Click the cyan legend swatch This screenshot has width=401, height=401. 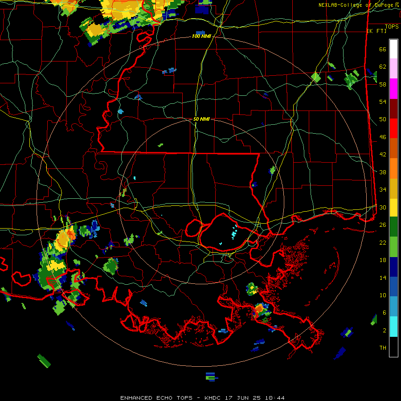tap(393, 327)
